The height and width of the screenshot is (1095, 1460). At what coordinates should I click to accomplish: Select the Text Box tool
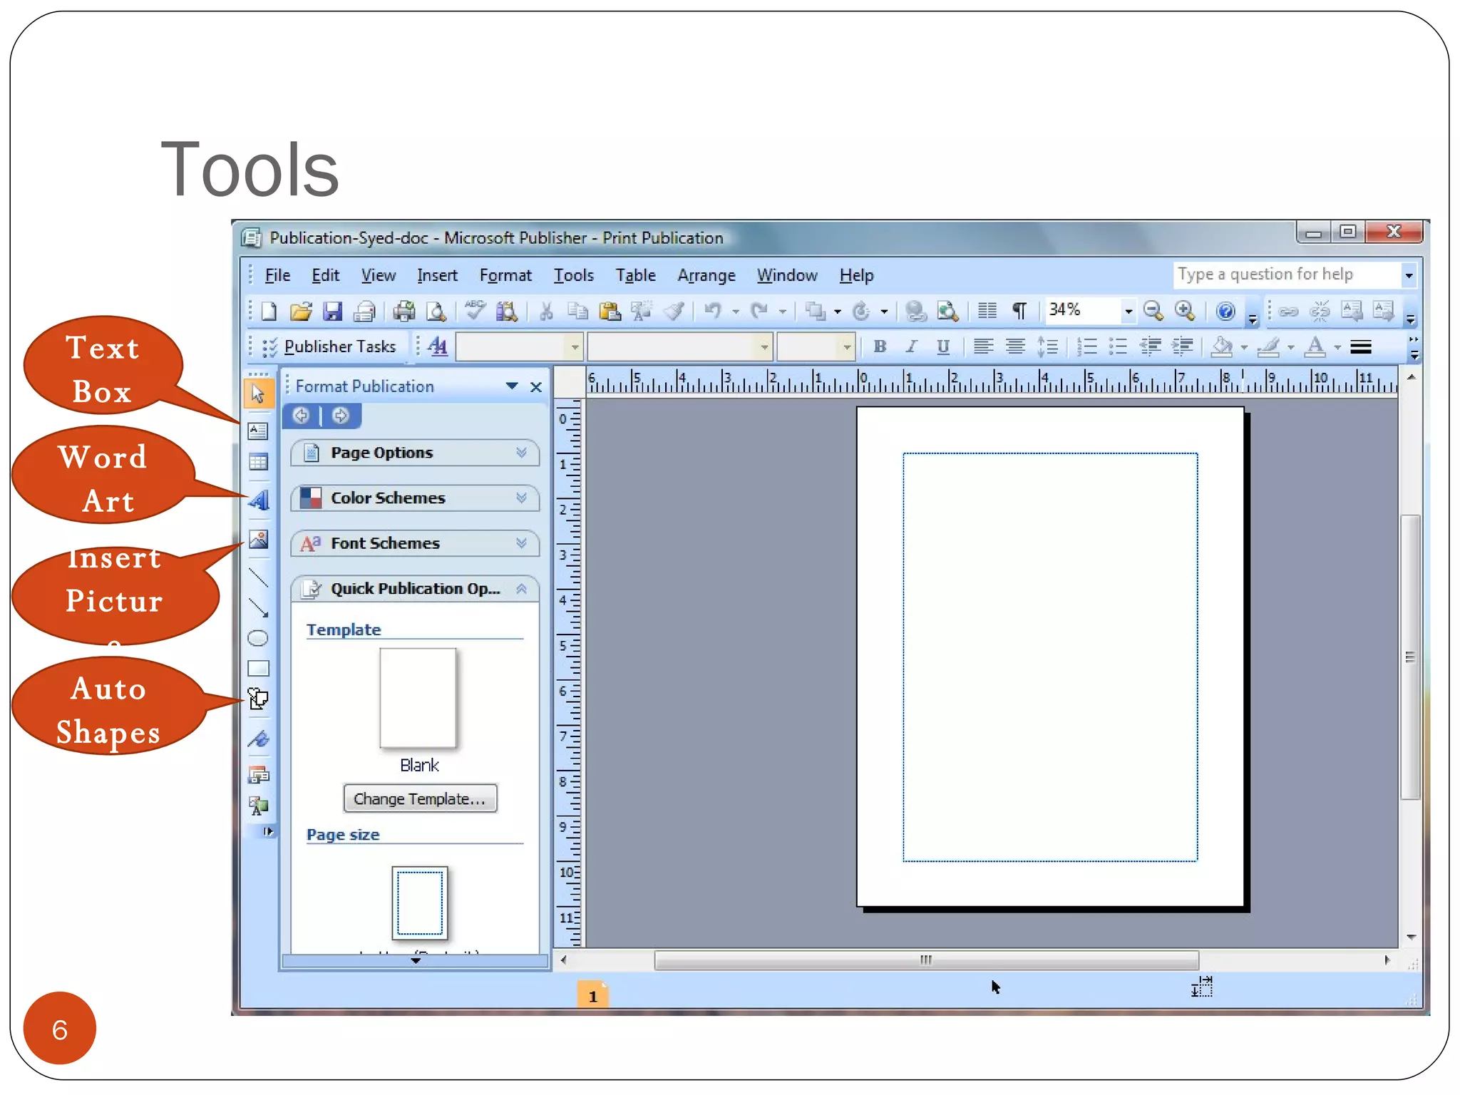coord(258,431)
